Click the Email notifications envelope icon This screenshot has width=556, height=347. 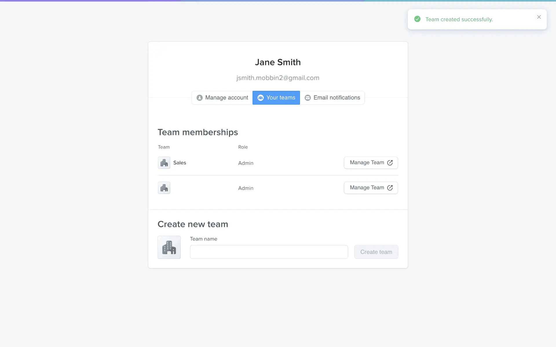click(x=308, y=98)
